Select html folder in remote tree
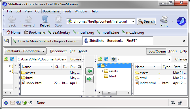 click(110, 76)
